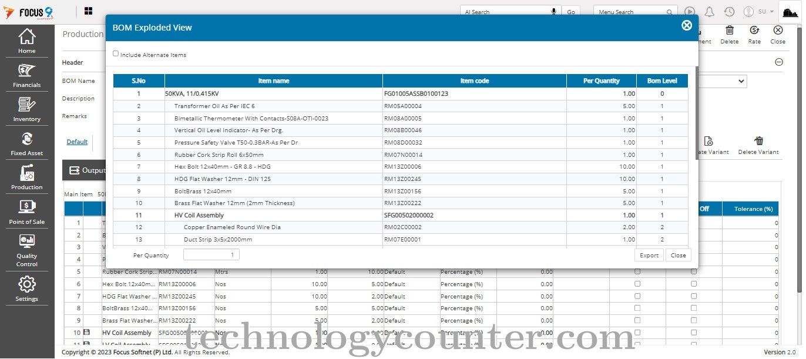Click the Bom Level column header
The width and height of the screenshot is (806, 359).
pos(662,81)
